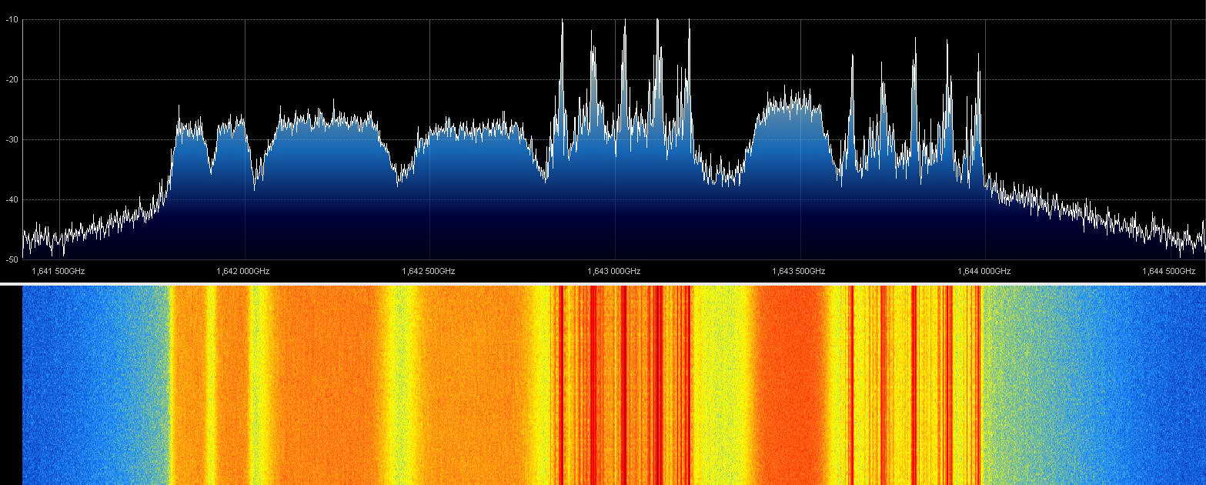The width and height of the screenshot is (1206, 485).
Task: Click the -20 dB scale label
Action: (12, 79)
